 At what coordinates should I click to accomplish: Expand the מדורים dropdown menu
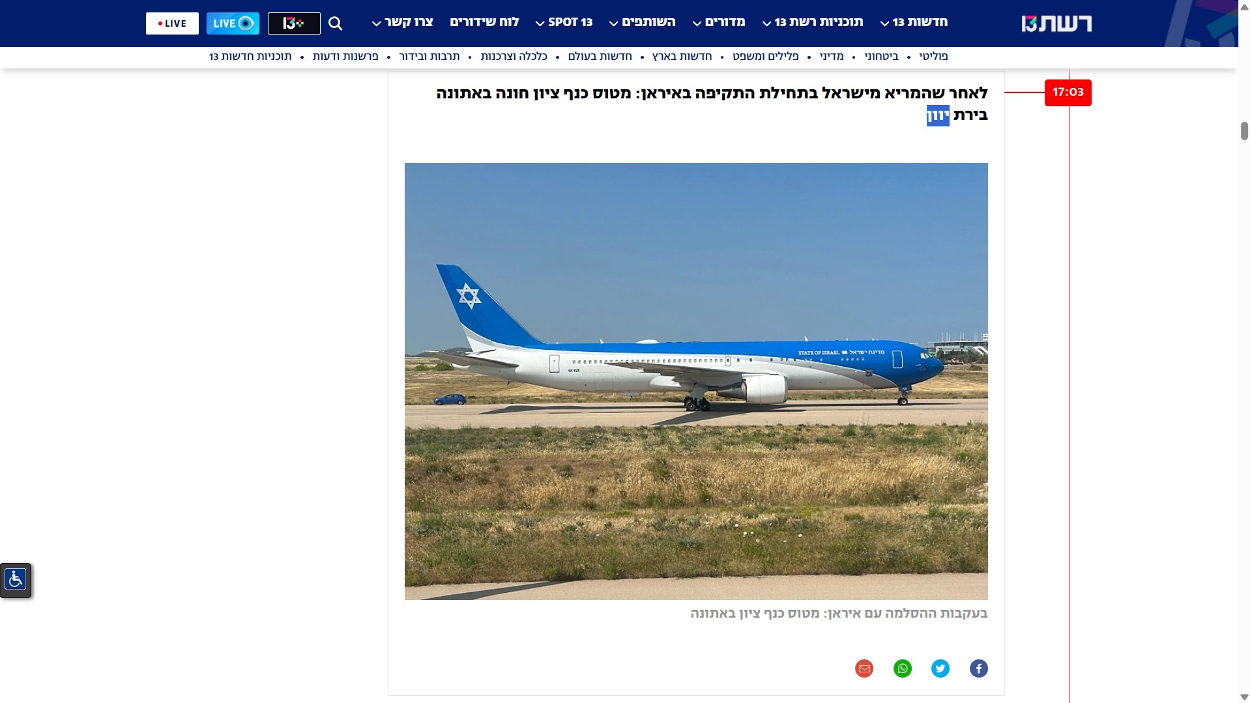[x=719, y=22]
